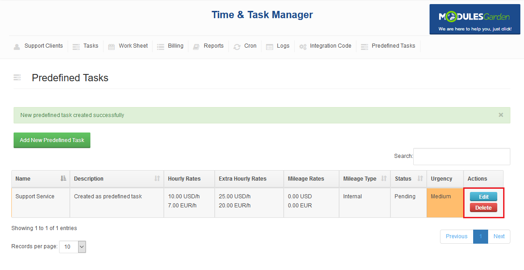Click the Integration Code gears icon
Image resolution: width=524 pixels, height=270 pixels.
coord(303,47)
